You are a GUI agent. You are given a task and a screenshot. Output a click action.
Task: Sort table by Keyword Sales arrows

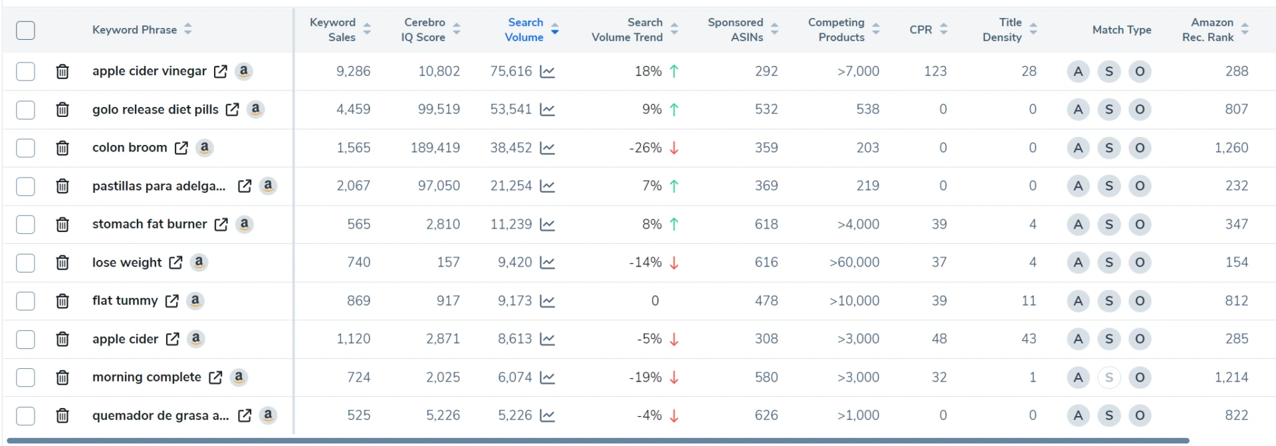(367, 29)
